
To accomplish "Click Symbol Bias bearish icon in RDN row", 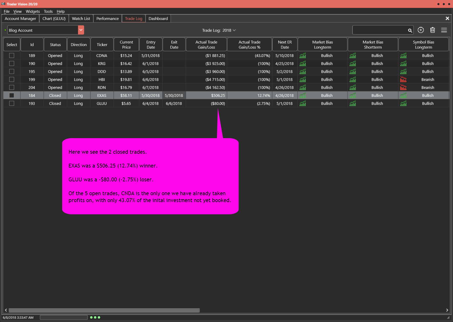I will [x=403, y=87].
